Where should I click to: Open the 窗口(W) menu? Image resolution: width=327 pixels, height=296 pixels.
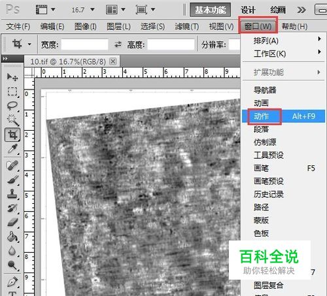point(258,27)
